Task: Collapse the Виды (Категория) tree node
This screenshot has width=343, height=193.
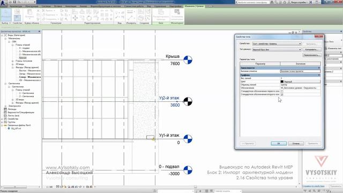Action: [2, 35]
